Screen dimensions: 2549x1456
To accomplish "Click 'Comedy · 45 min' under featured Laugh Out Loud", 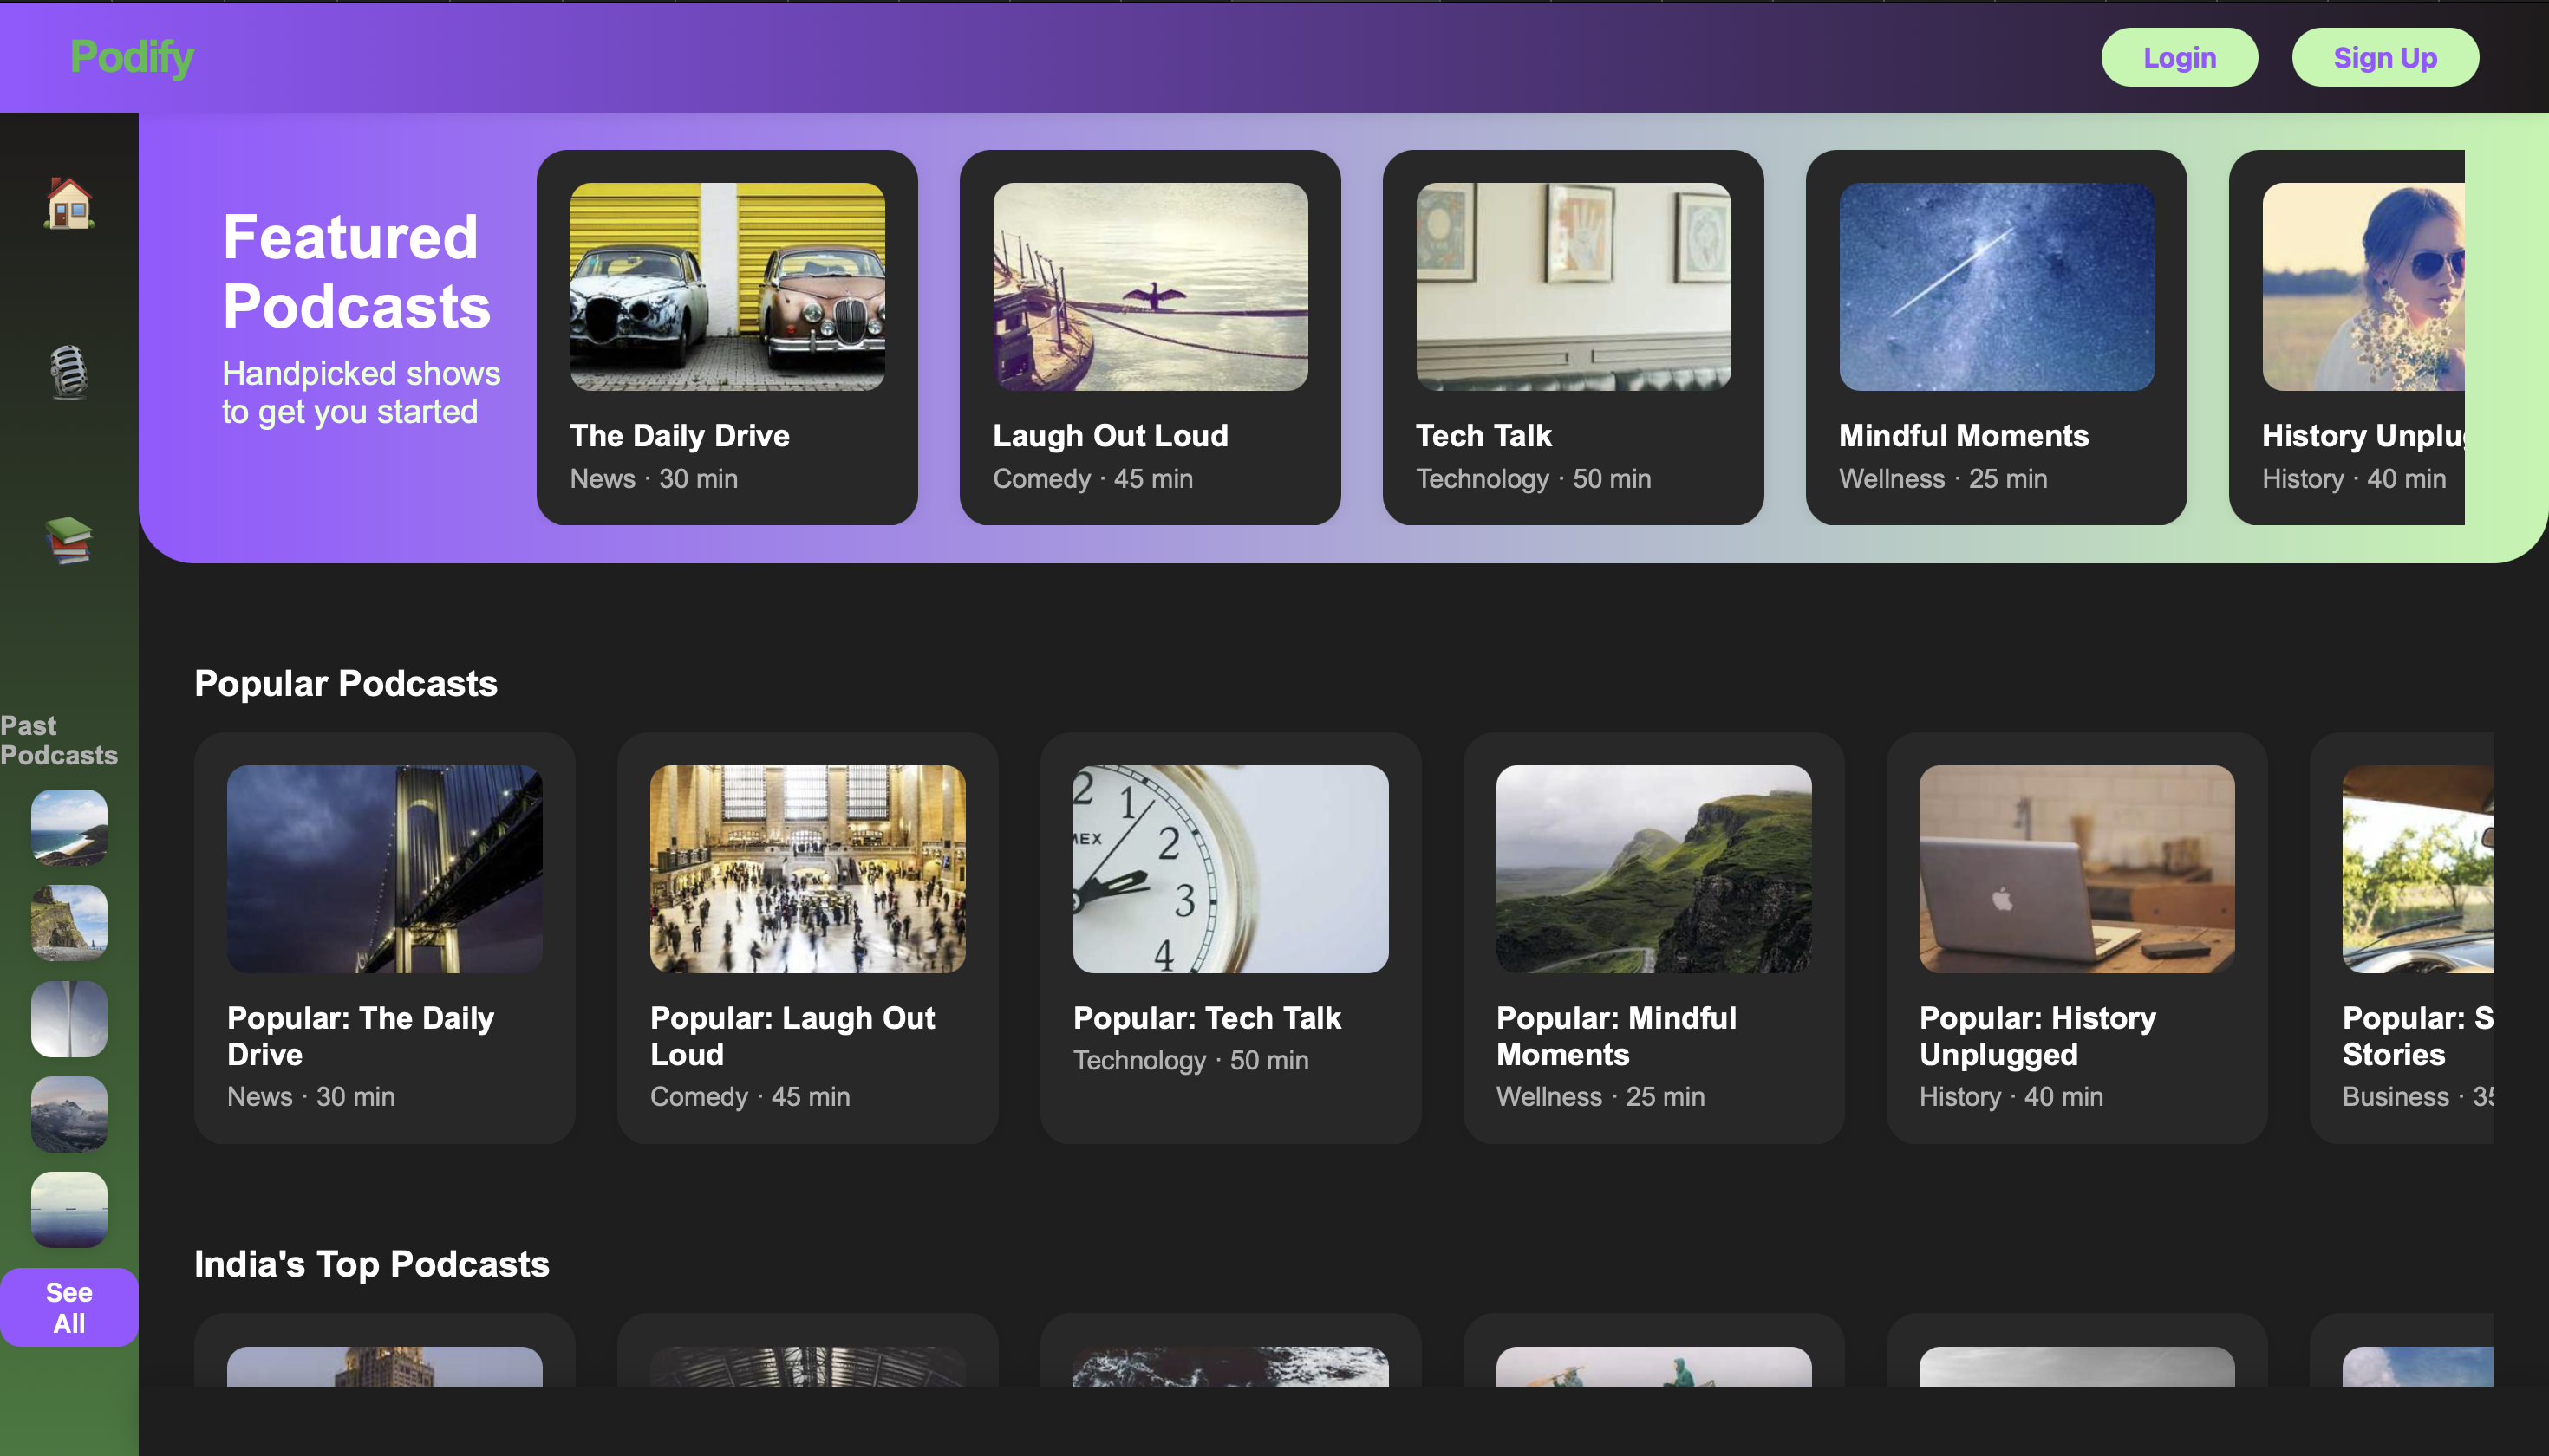I will point(1093,479).
